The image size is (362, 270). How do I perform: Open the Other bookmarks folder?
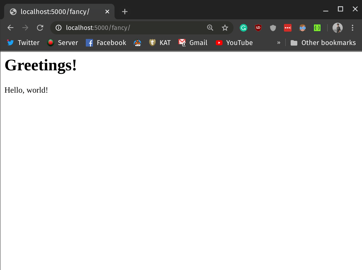pyautogui.click(x=323, y=43)
